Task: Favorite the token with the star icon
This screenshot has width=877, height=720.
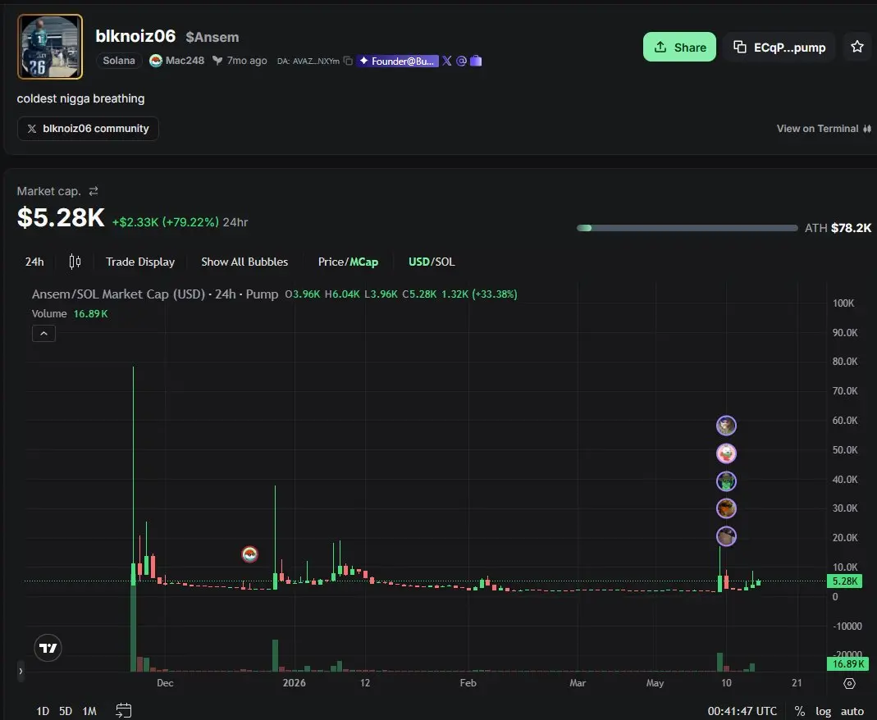Action: pyautogui.click(x=856, y=47)
